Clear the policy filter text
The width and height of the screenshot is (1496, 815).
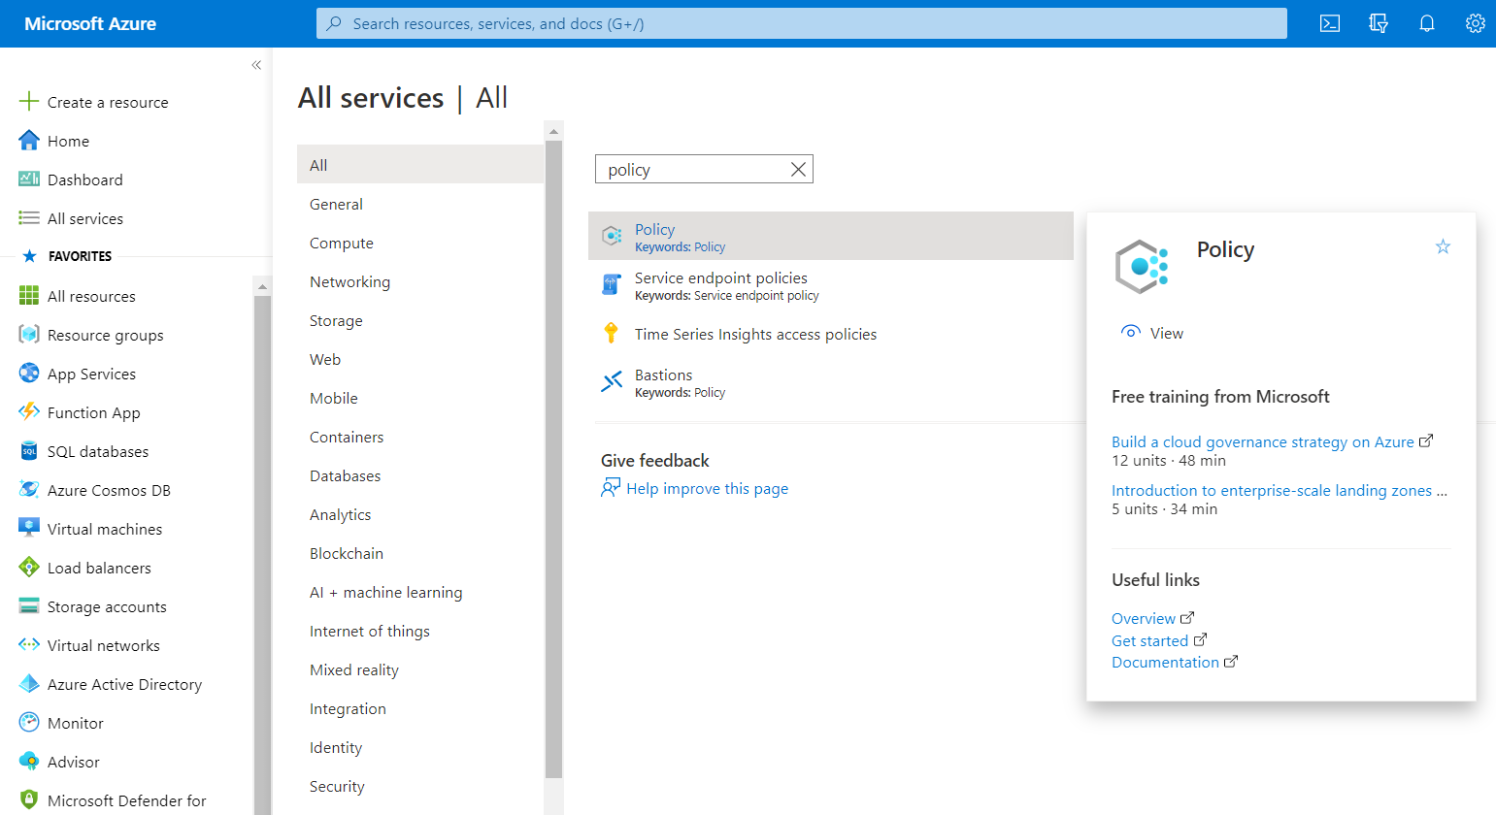pos(798,170)
